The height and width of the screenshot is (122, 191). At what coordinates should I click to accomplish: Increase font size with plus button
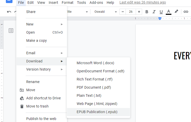(x=139, y=12)
